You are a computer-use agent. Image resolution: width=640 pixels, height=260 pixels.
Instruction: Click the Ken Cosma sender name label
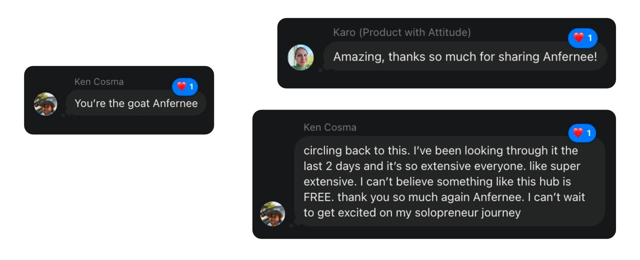pyautogui.click(x=99, y=82)
